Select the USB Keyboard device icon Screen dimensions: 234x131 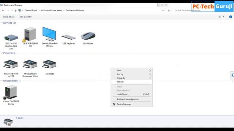click(69, 37)
